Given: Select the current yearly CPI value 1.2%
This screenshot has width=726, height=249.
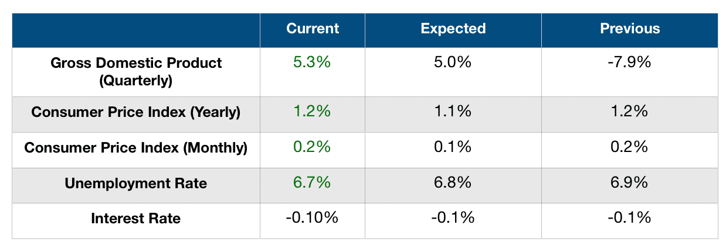Looking at the screenshot, I should (x=313, y=112).
